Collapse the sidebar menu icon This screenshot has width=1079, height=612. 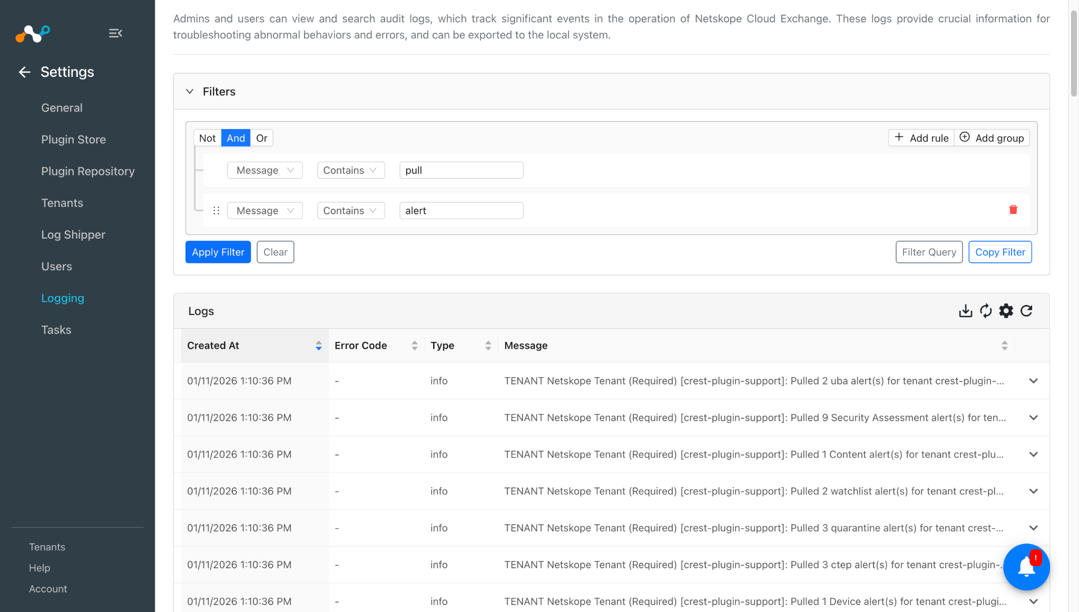(x=115, y=33)
